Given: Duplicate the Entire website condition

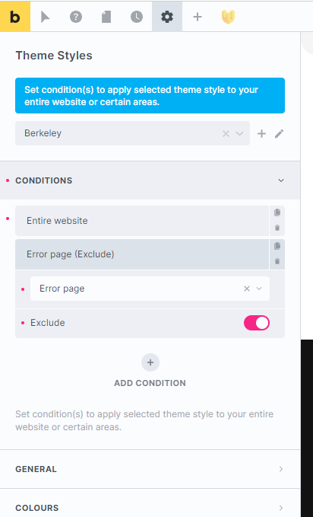Looking at the screenshot, I should (277, 212).
